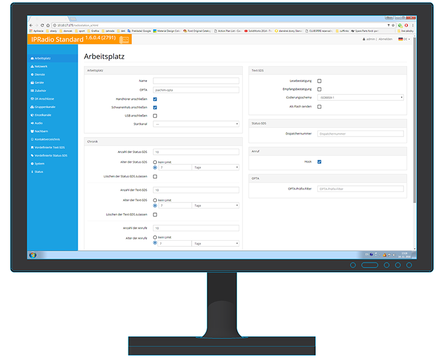Screen dimensions: 444x359
Task: Click the admin user link
Action: 370,39
